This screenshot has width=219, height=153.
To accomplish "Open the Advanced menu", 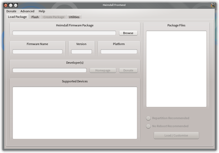I will 27,11.
